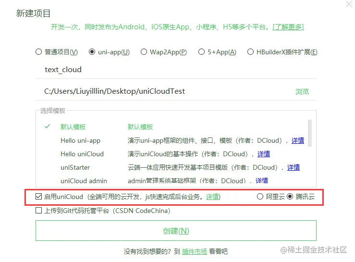
Task: Enable 上传到Git代码托管平台 checkbox
Action: click(39, 211)
